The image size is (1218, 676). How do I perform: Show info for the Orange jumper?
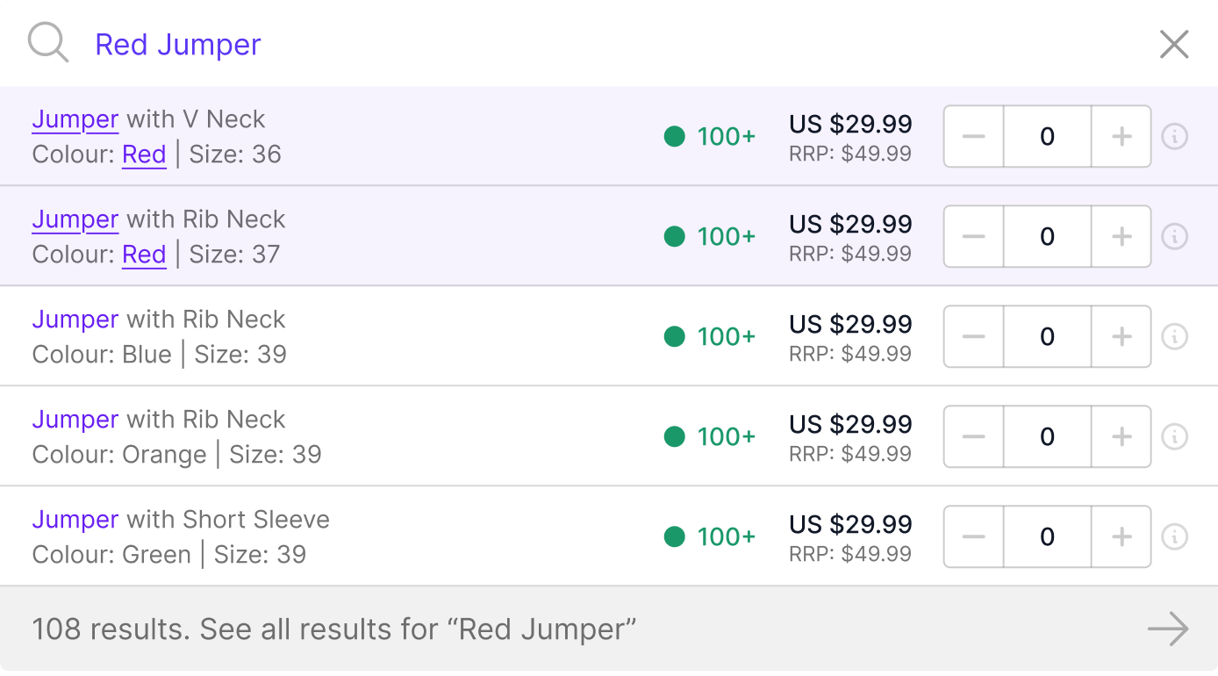click(1175, 437)
